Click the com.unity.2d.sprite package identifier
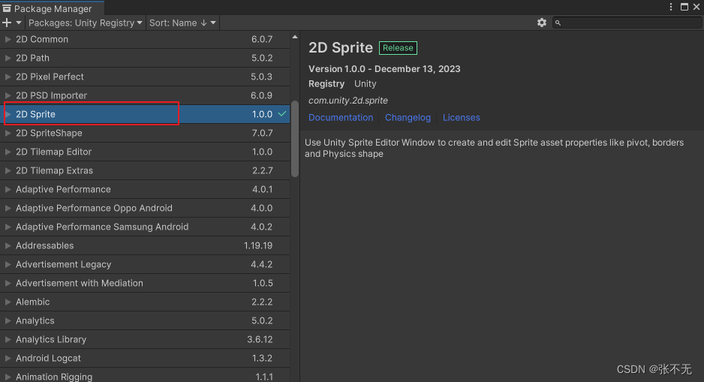This screenshot has width=704, height=382. click(348, 101)
